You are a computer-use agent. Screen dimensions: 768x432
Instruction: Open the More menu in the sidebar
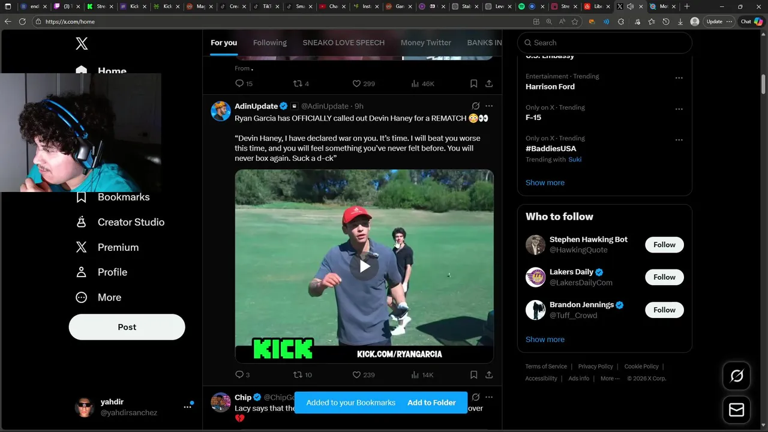click(98, 297)
